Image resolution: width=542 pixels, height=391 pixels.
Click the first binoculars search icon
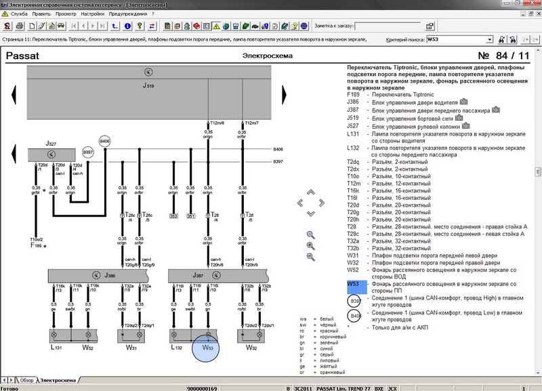pos(501,39)
